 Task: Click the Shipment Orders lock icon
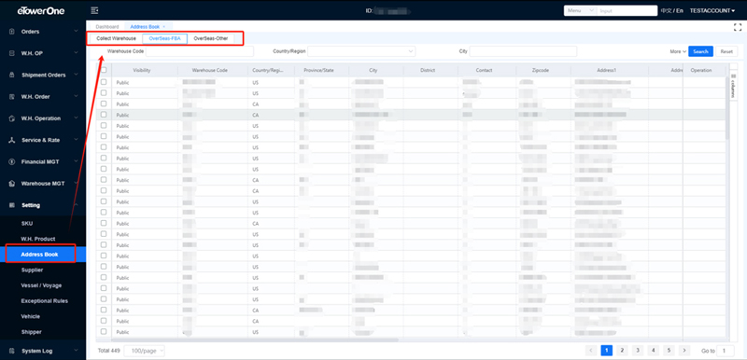click(12, 76)
